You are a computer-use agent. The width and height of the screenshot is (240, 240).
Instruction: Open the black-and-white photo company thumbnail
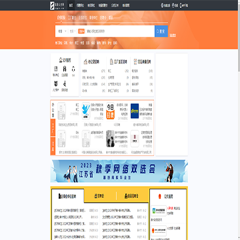[110, 139]
